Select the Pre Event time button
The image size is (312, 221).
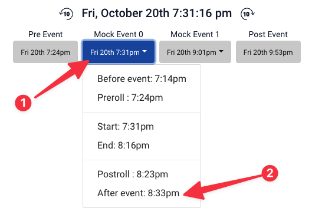pos(45,52)
